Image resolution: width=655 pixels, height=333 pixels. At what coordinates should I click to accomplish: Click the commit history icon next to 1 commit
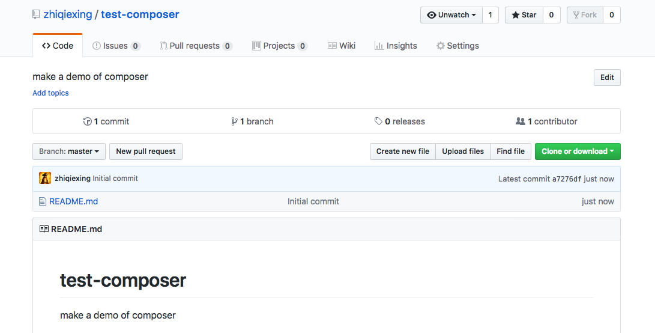87,121
